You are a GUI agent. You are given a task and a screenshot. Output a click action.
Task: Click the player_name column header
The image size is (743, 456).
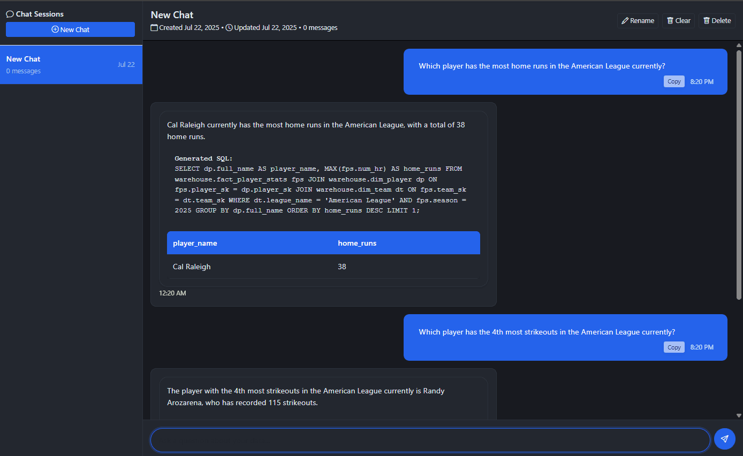pos(195,243)
